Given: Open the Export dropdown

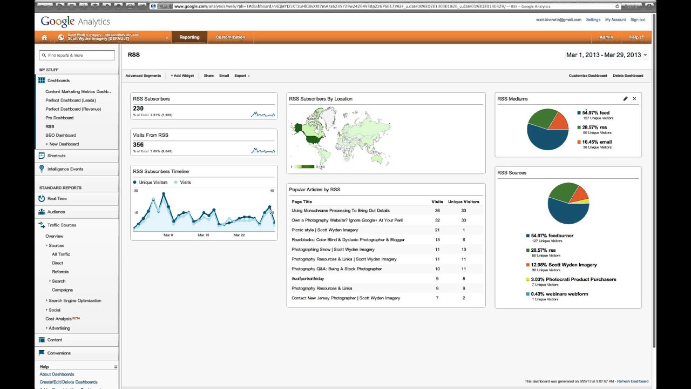Looking at the screenshot, I should point(242,76).
